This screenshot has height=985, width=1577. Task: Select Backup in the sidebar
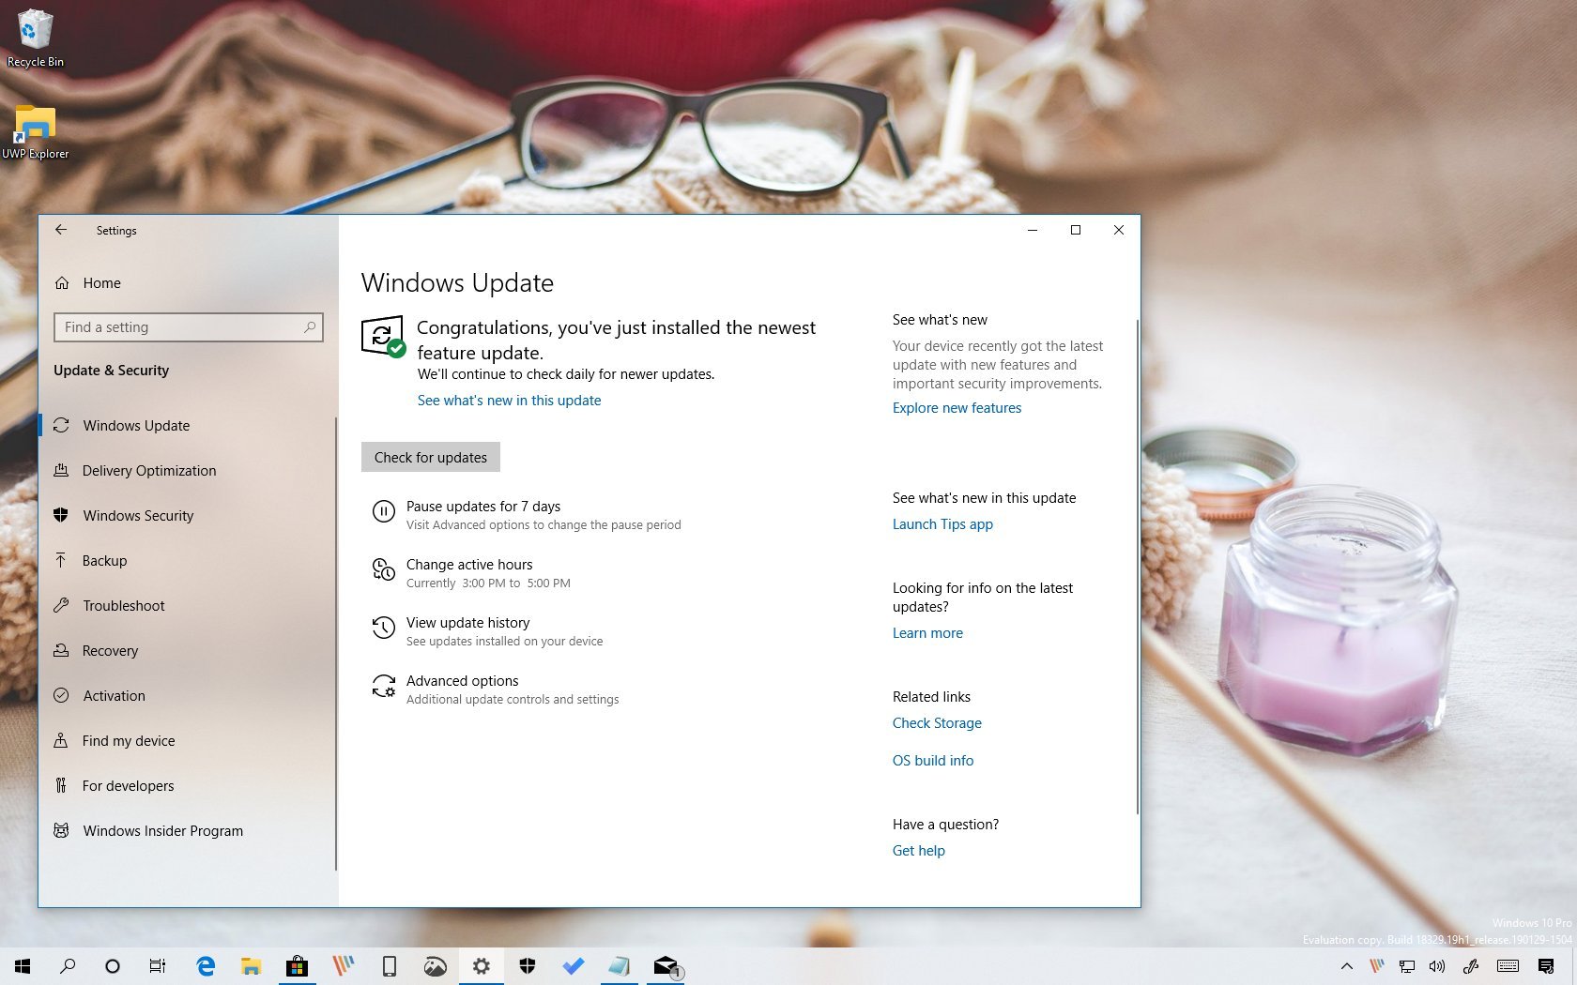tap(104, 561)
